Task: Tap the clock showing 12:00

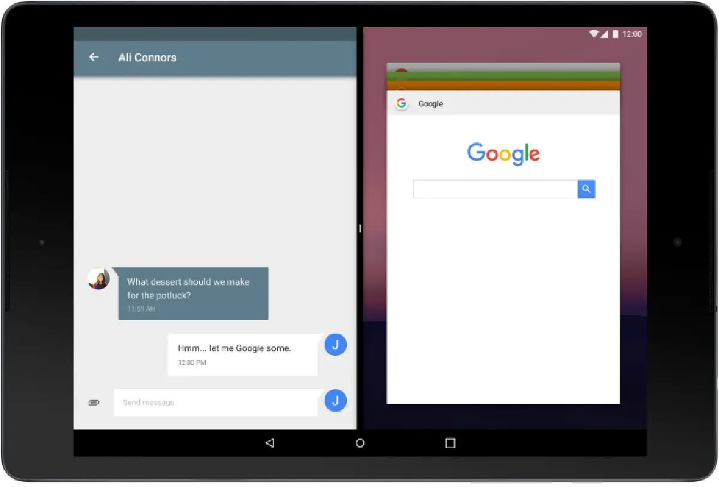Action: click(x=634, y=34)
